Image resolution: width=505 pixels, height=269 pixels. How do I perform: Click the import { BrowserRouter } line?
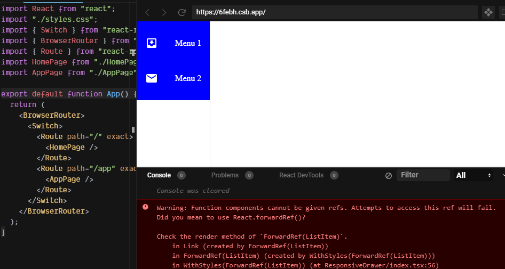pyautogui.click(x=69, y=40)
